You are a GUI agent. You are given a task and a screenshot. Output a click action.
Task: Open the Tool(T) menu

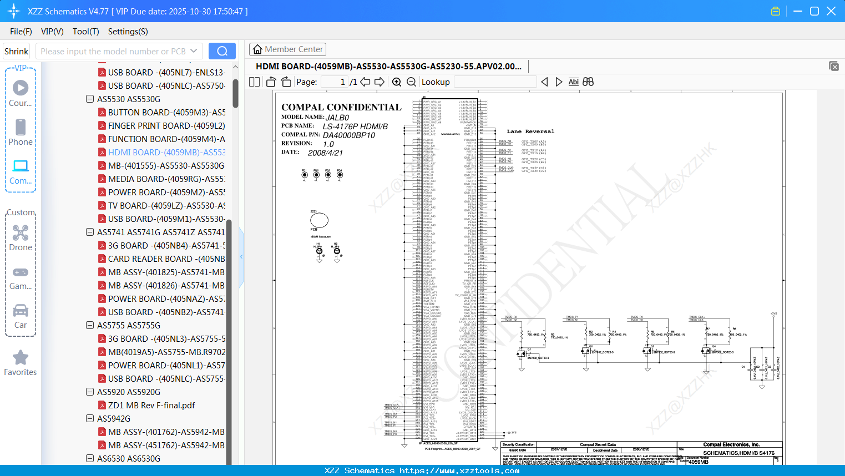[86, 32]
